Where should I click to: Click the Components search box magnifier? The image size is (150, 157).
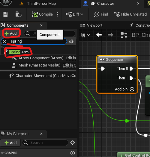[x=28, y=34]
